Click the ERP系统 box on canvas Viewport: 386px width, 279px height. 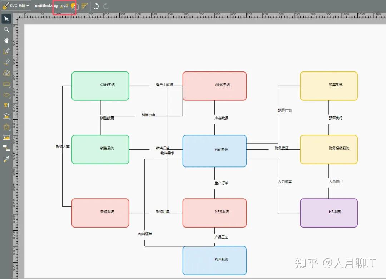(214, 150)
